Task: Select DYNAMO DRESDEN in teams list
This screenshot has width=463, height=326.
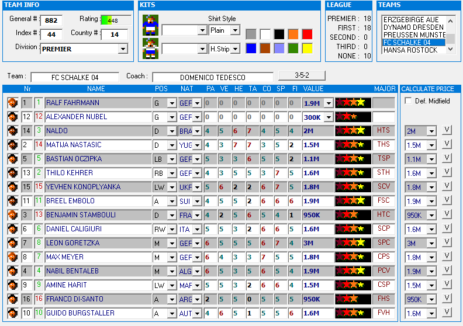Action: (413, 27)
